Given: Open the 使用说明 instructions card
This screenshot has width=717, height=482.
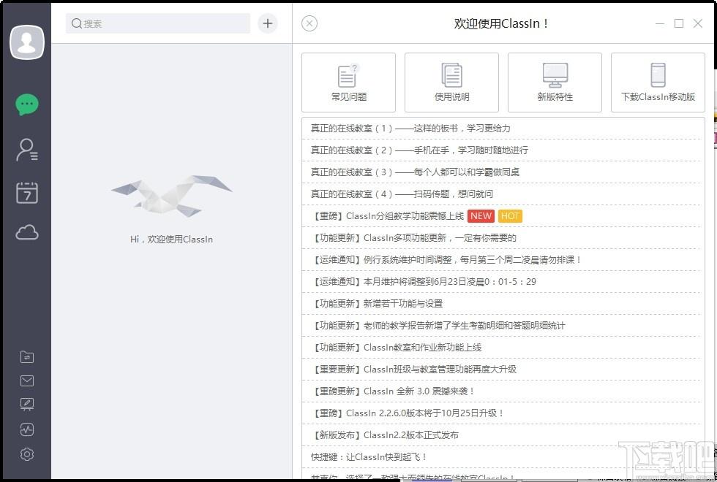Looking at the screenshot, I should 452,82.
